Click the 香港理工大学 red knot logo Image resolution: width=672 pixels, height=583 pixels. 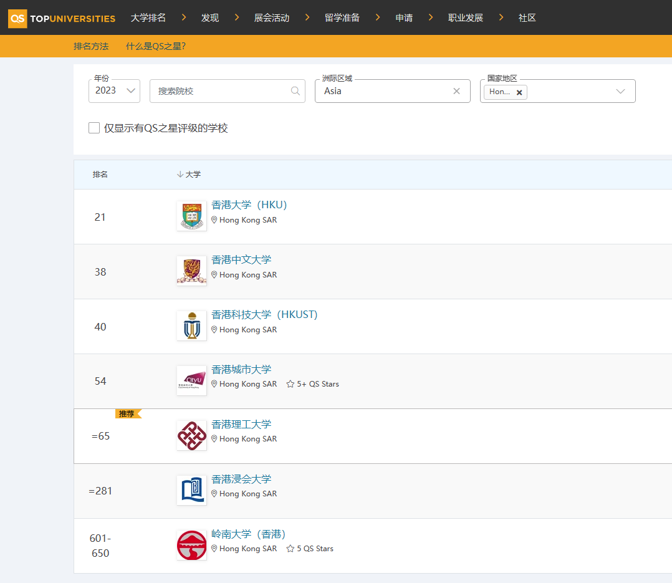191,435
